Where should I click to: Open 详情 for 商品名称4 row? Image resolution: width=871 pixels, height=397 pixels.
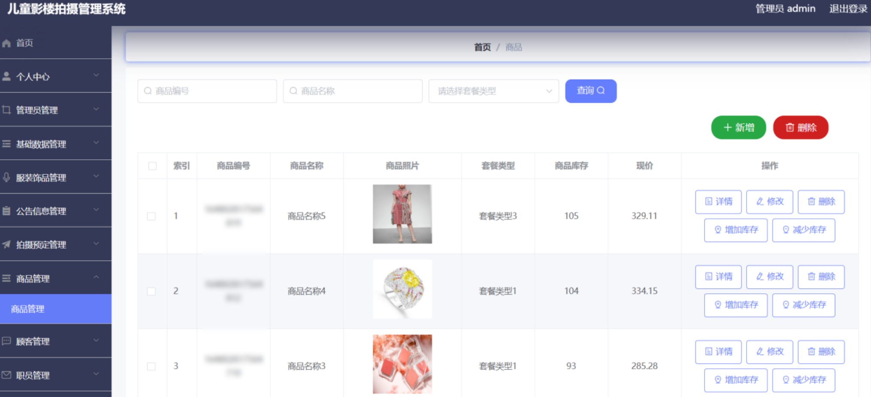click(x=718, y=277)
